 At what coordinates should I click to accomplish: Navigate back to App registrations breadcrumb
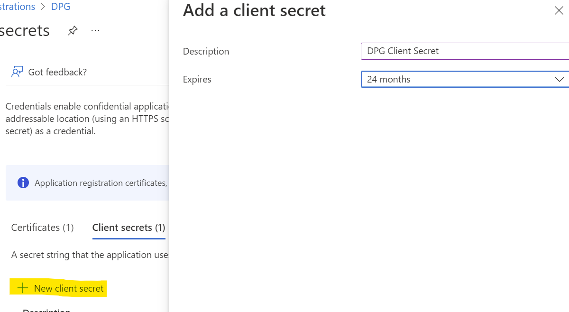coord(17,7)
